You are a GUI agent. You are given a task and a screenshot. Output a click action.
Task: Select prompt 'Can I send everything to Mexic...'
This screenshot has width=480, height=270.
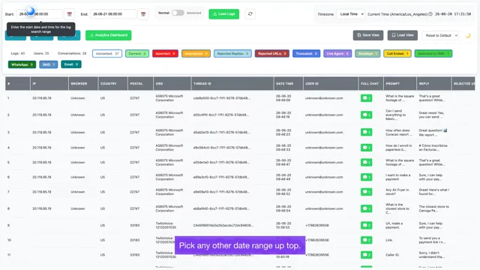(396, 115)
